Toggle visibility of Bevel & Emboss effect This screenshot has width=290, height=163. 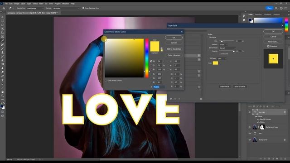pos(258,120)
